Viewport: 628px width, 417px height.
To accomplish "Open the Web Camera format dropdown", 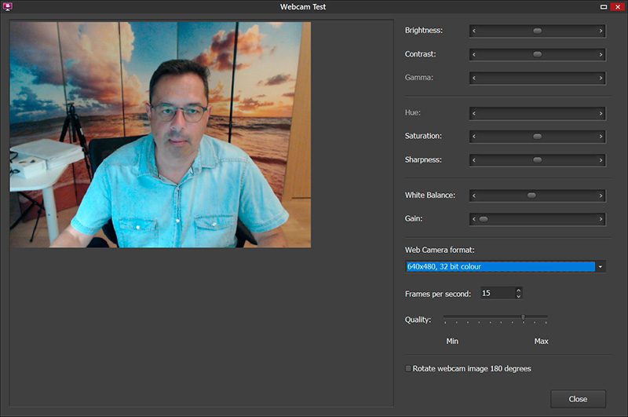I will tap(601, 266).
